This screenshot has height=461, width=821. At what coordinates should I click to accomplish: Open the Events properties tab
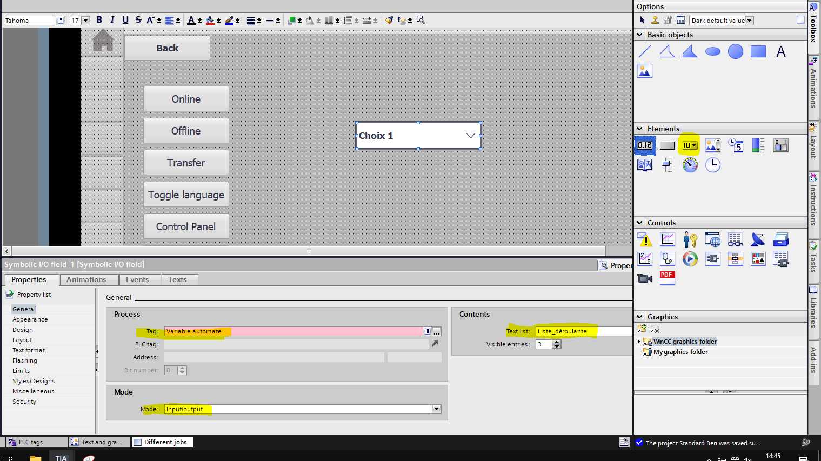click(137, 279)
